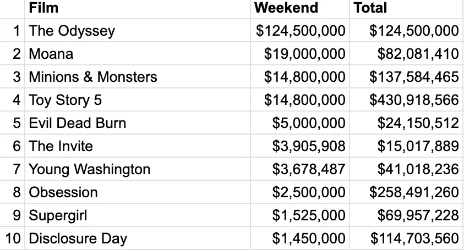Image resolution: width=464 pixels, height=250 pixels.
Task: Select the Moana film name cell
Action: [138, 53]
